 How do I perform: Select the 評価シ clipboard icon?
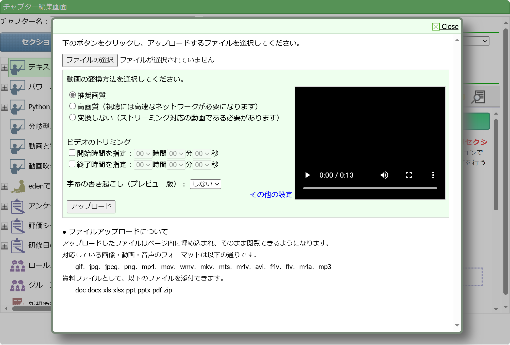click(x=18, y=226)
